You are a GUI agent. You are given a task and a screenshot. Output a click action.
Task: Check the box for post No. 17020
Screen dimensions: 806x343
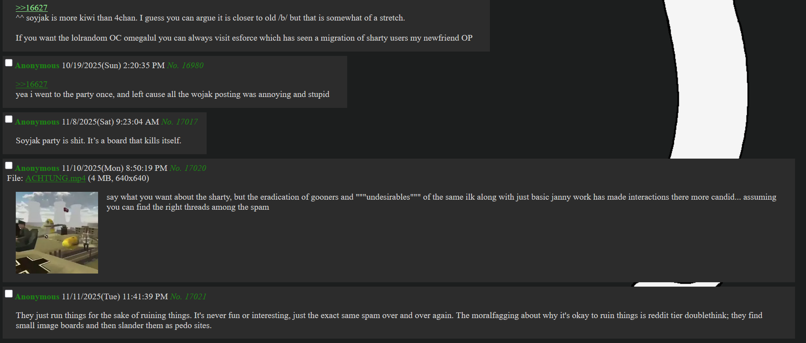(x=9, y=166)
